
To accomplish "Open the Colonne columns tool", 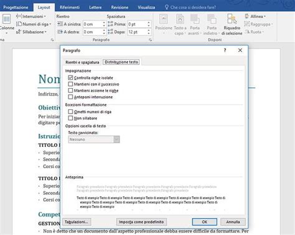I will click(7, 24).
